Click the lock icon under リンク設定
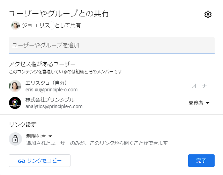The image size is (223, 175). (15, 139)
